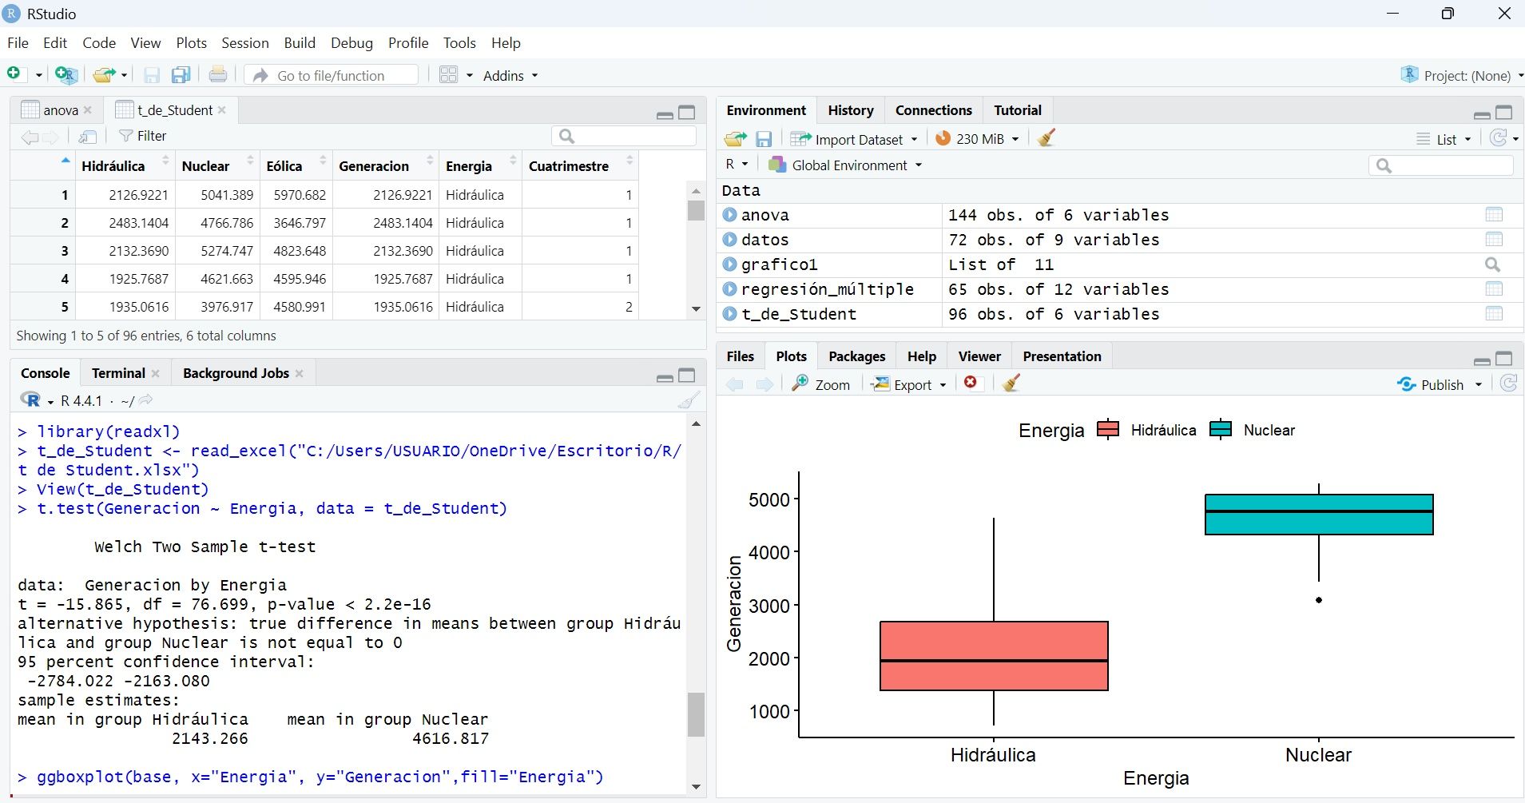Open an existing file icon
1525x803 pixels.
(104, 75)
